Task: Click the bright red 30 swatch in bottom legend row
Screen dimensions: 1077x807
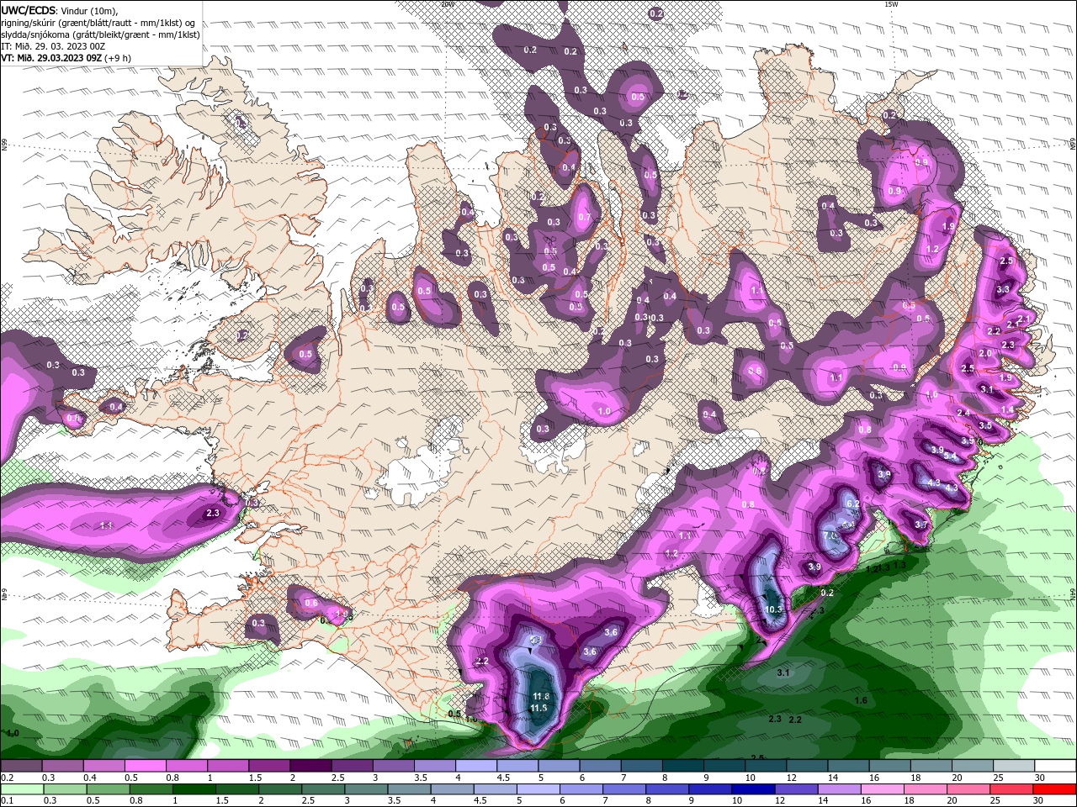Action: (1055, 789)
